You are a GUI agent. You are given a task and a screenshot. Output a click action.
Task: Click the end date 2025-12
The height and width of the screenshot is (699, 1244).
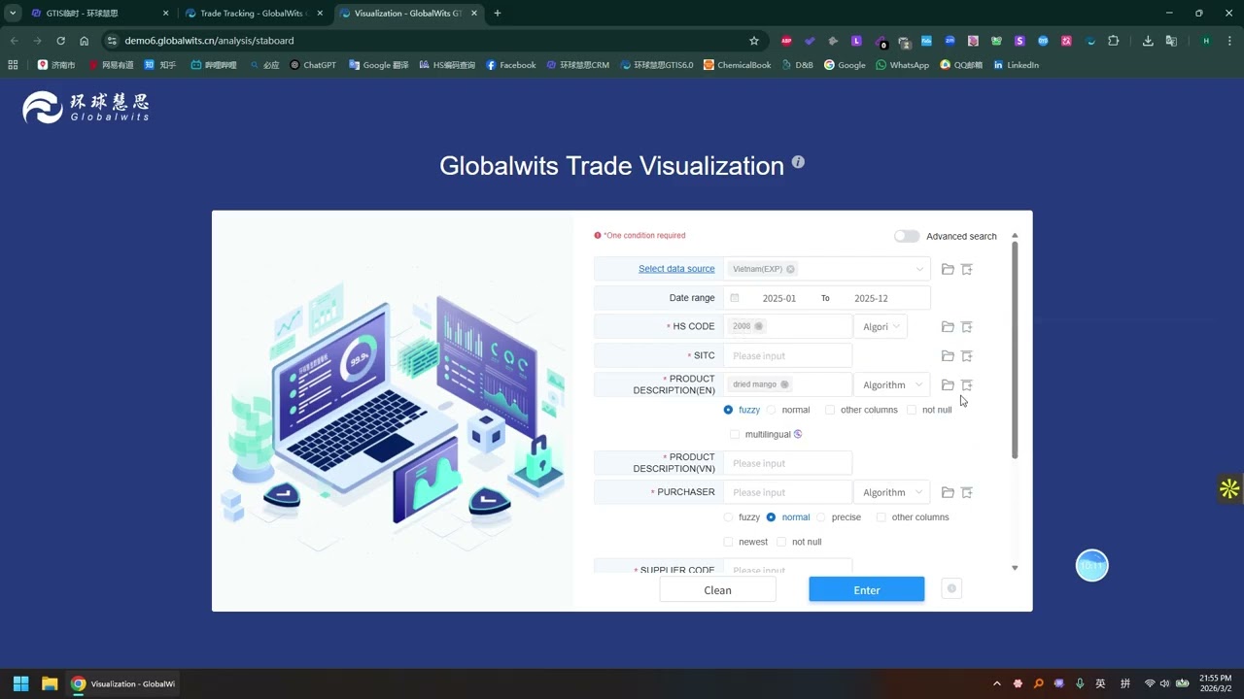pyautogui.click(x=871, y=298)
